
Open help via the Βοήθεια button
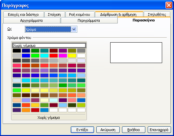(x=134, y=130)
